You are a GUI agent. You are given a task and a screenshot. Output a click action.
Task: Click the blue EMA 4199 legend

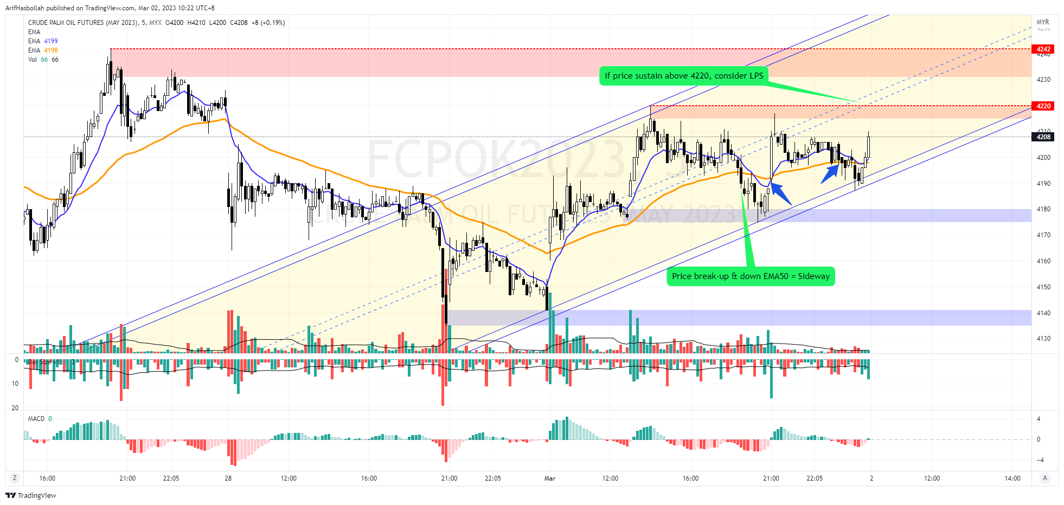pyautogui.click(x=43, y=41)
